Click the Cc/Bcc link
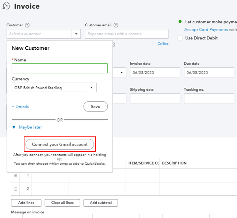Image resolution: width=237 pixels, height=218 pixels. pos(163,44)
